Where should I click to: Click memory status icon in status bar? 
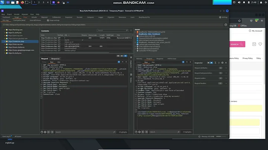(199, 137)
